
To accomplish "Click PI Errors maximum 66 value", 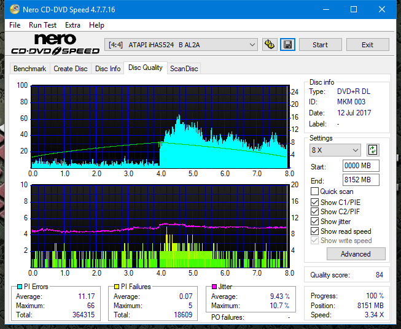I will (x=91, y=306).
